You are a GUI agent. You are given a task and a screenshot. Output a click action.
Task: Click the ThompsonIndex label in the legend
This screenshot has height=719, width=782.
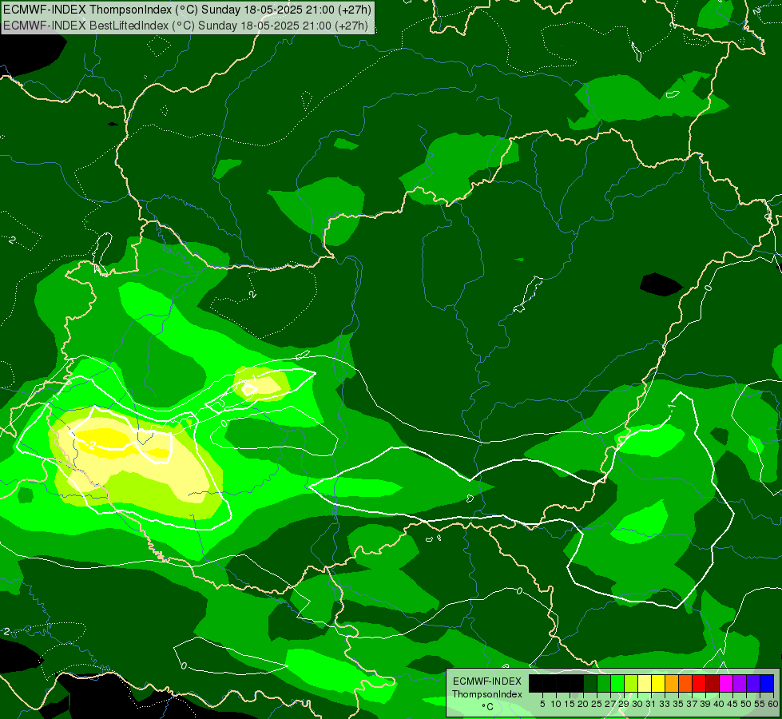point(486,694)
